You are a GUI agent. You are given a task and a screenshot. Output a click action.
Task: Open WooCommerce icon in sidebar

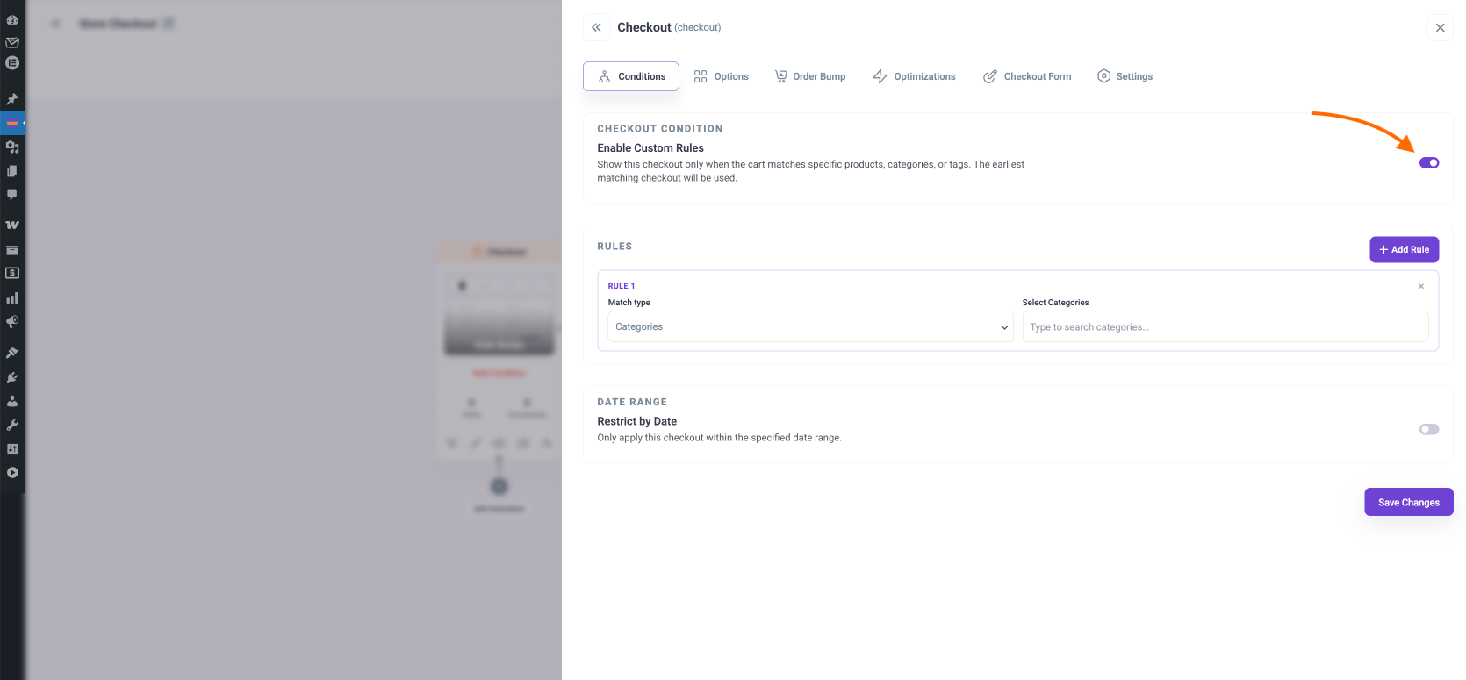12,225
